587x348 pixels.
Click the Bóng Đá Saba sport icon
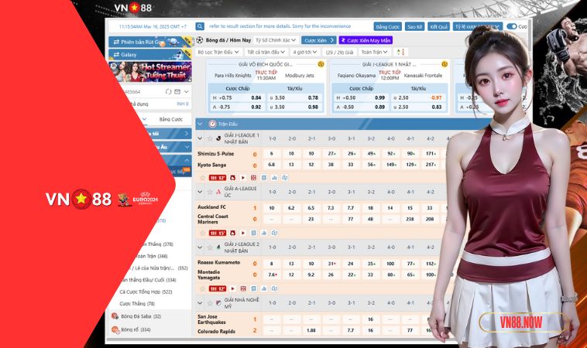click(x=115, y=316)
